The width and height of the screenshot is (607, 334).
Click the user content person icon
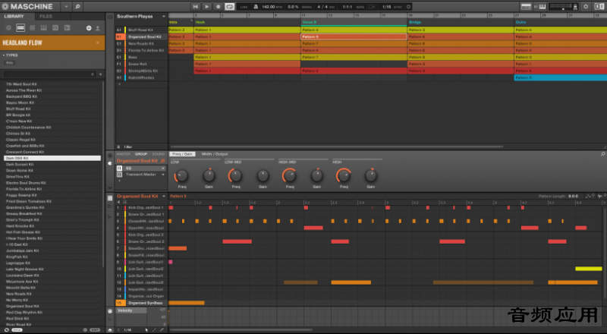tap(98, 28)
